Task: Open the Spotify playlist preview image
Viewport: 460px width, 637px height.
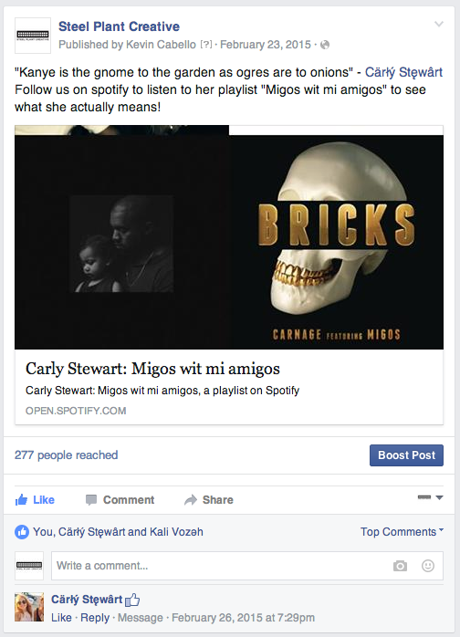Action: tap(229, 237)
